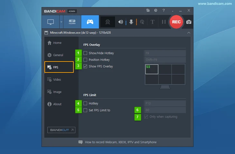235x154 pixels.
Task: Click the F9 hotkey field
Action: pyautogui.click(x=165, y=53)
